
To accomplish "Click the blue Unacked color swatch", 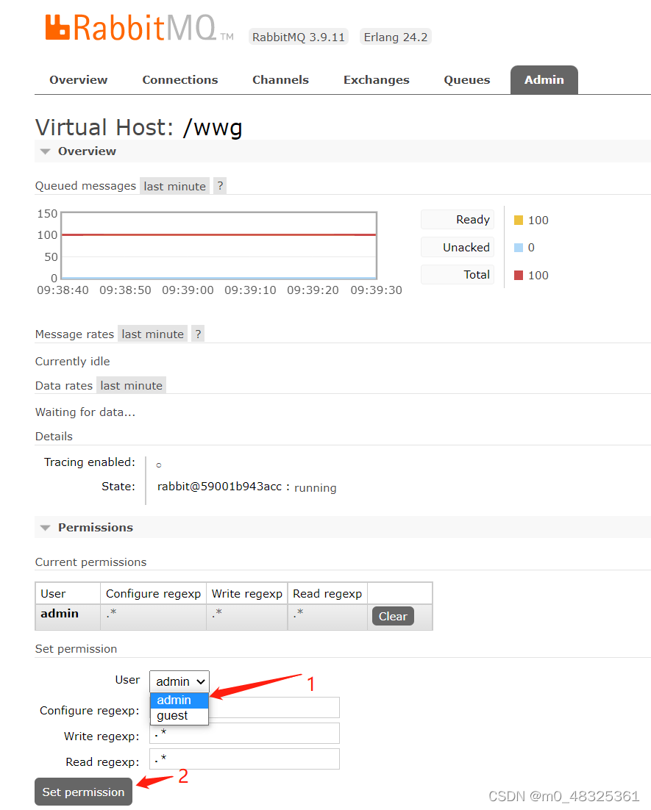I will pyautogui.click(x=519, y=248).
